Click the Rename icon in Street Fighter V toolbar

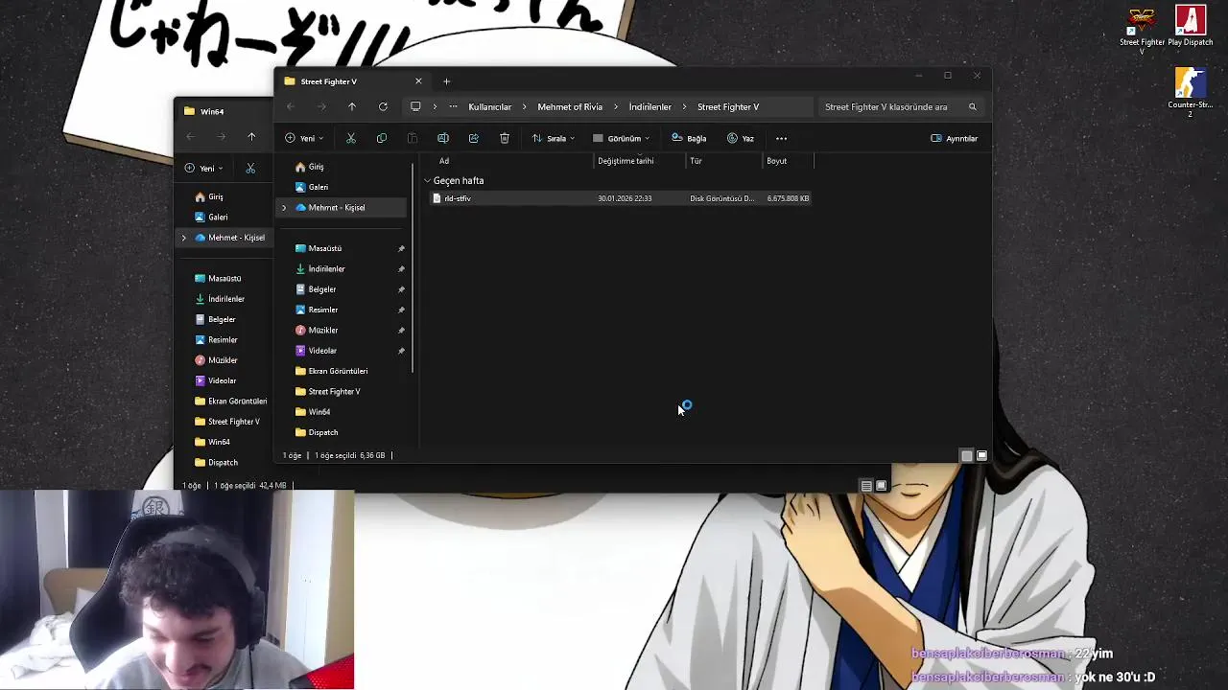(443, 138)
